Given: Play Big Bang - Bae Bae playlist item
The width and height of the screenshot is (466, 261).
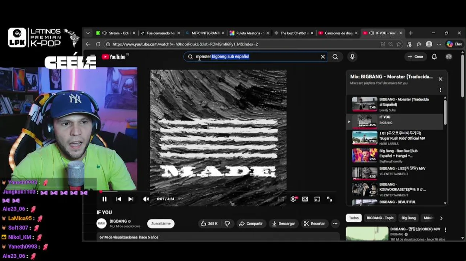Looking at the screenshot, I should [395, 156].
